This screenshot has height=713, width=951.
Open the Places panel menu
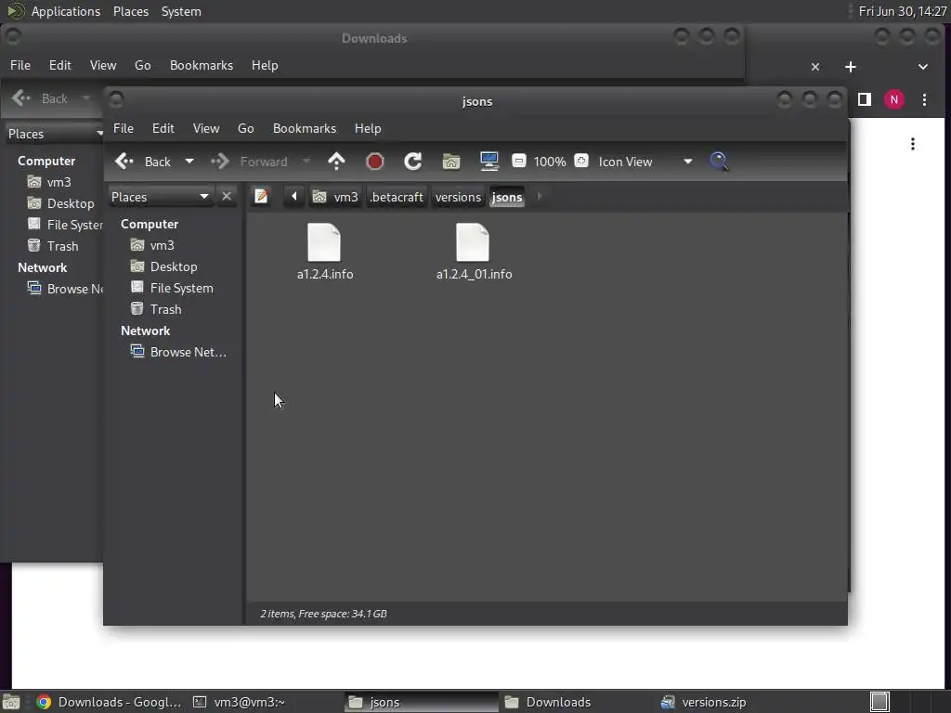click(131, 11)
